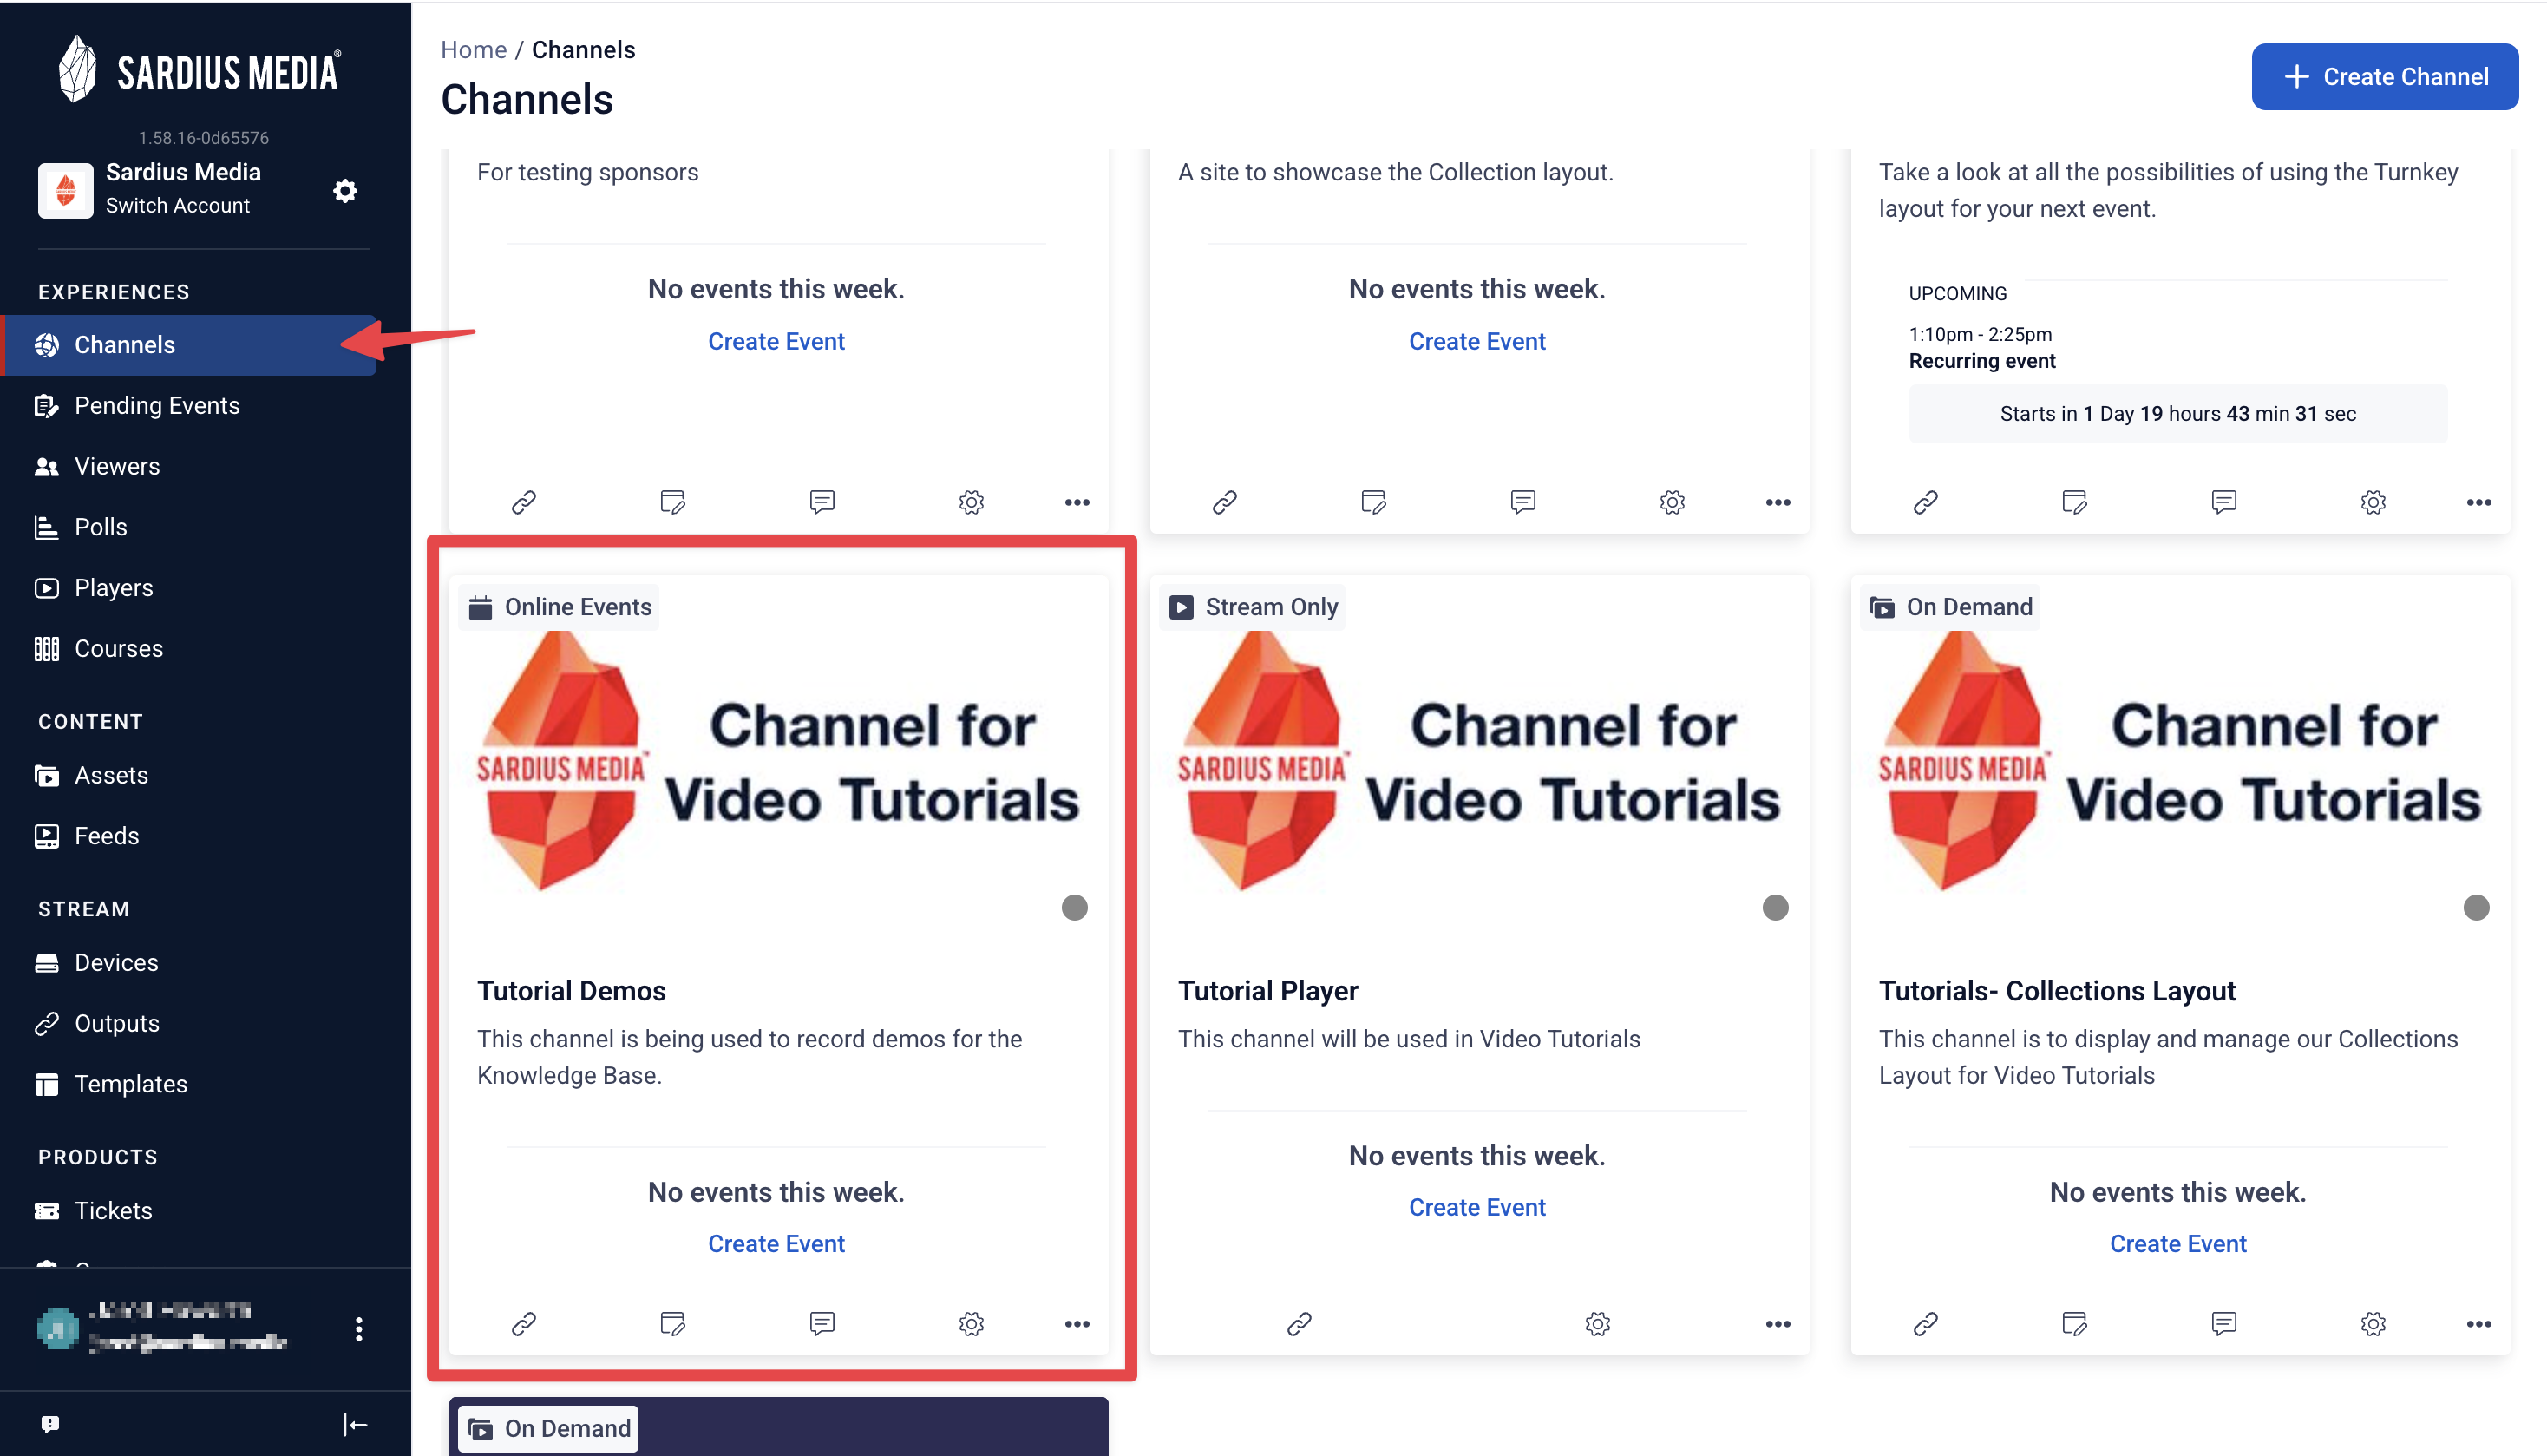Click the Tutorial Player channel title
This screenshot has width=2547, height=1456.
coord(1267,991)
